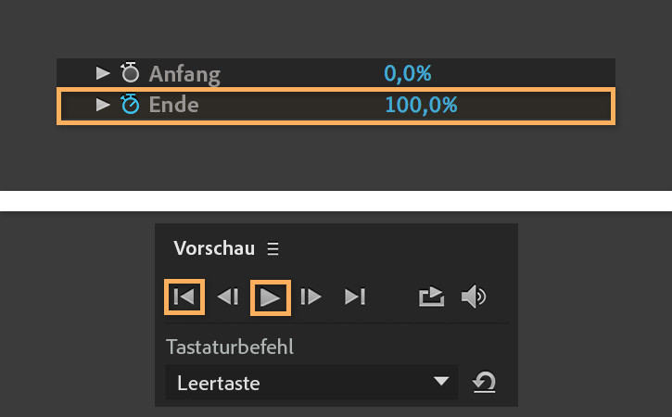
Task: Open the Leertaste shortcut dropdown
Action: pyautogui.click(x=441, y=382)
